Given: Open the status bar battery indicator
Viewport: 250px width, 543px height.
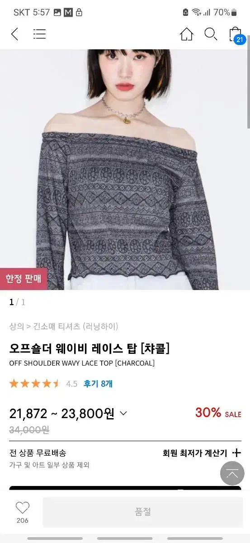Looking at the screenshot, I should point(234,12).
